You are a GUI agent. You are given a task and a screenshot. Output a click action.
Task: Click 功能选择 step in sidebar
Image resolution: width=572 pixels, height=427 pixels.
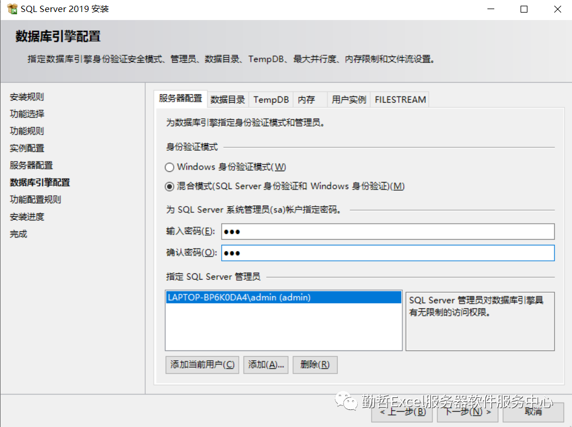pyautogui.click(x=27, y=114)
